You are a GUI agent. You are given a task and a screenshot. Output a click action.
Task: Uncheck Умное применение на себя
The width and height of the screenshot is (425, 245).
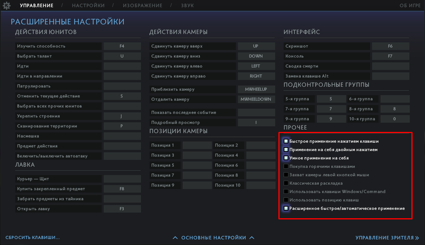286,158
